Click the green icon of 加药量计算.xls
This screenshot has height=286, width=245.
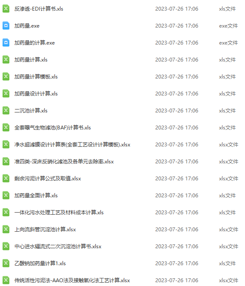click(x=6, y=60)
